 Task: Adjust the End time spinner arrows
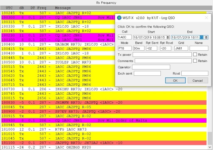pyautogui.click(x=207, y=37)
